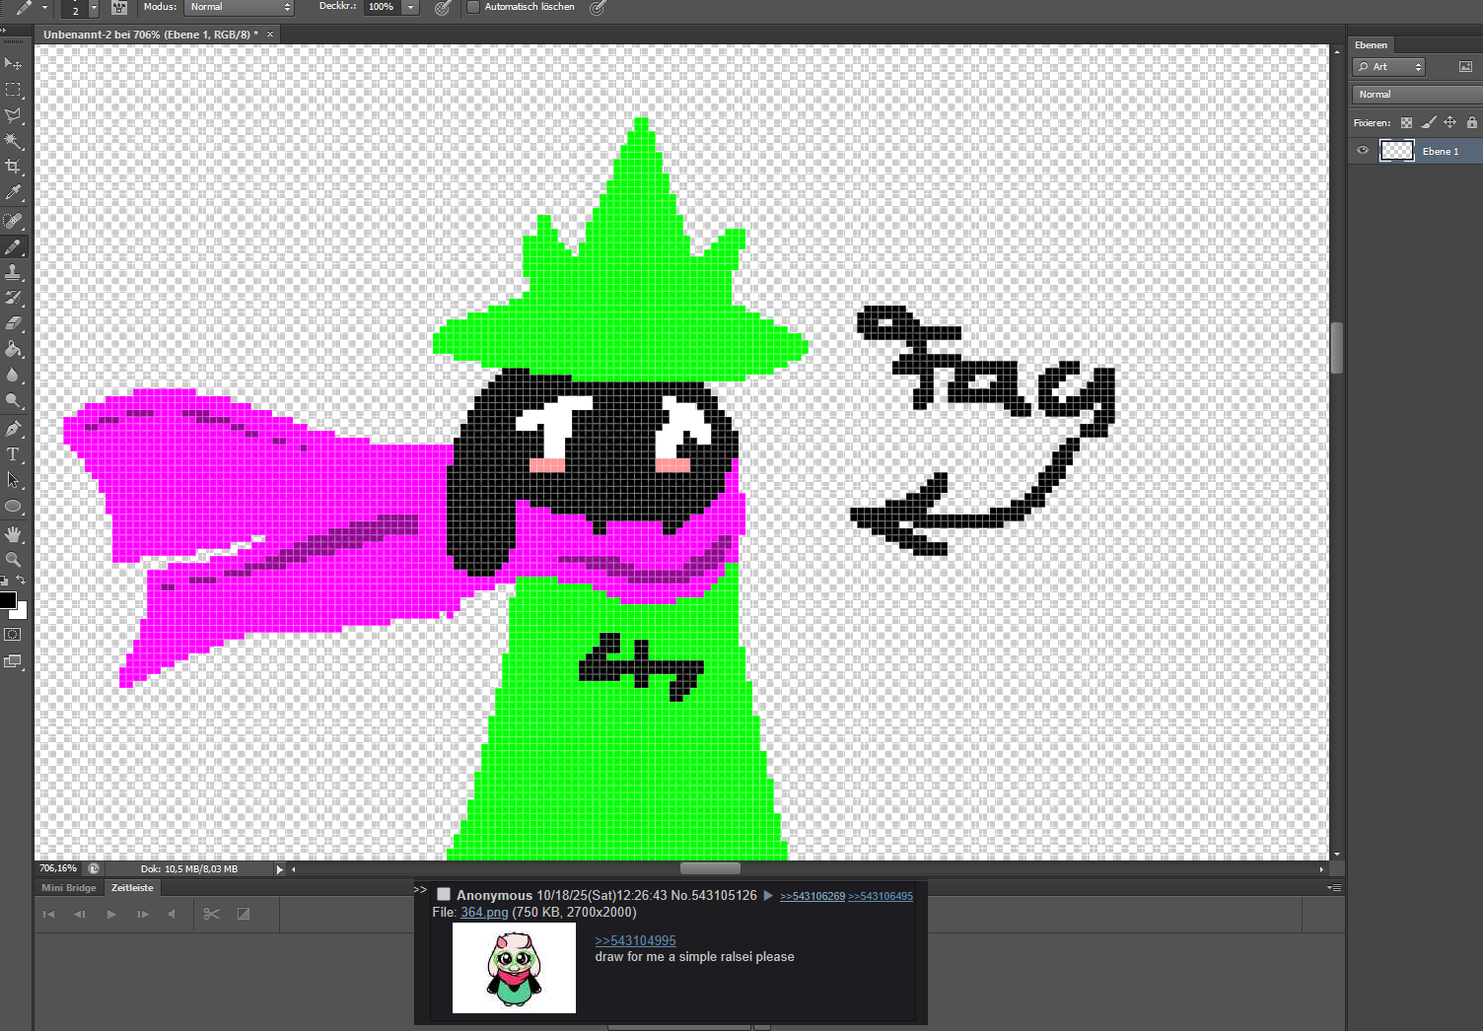Open the >>543106269 reply link

click(812, 897)
